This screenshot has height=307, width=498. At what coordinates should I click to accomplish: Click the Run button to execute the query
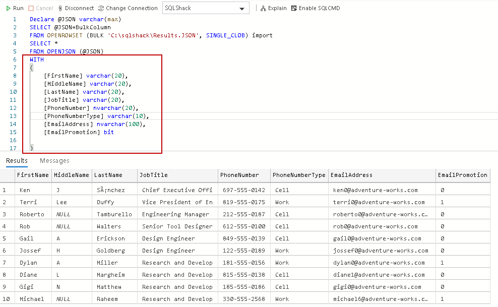[x=15, y=8]
